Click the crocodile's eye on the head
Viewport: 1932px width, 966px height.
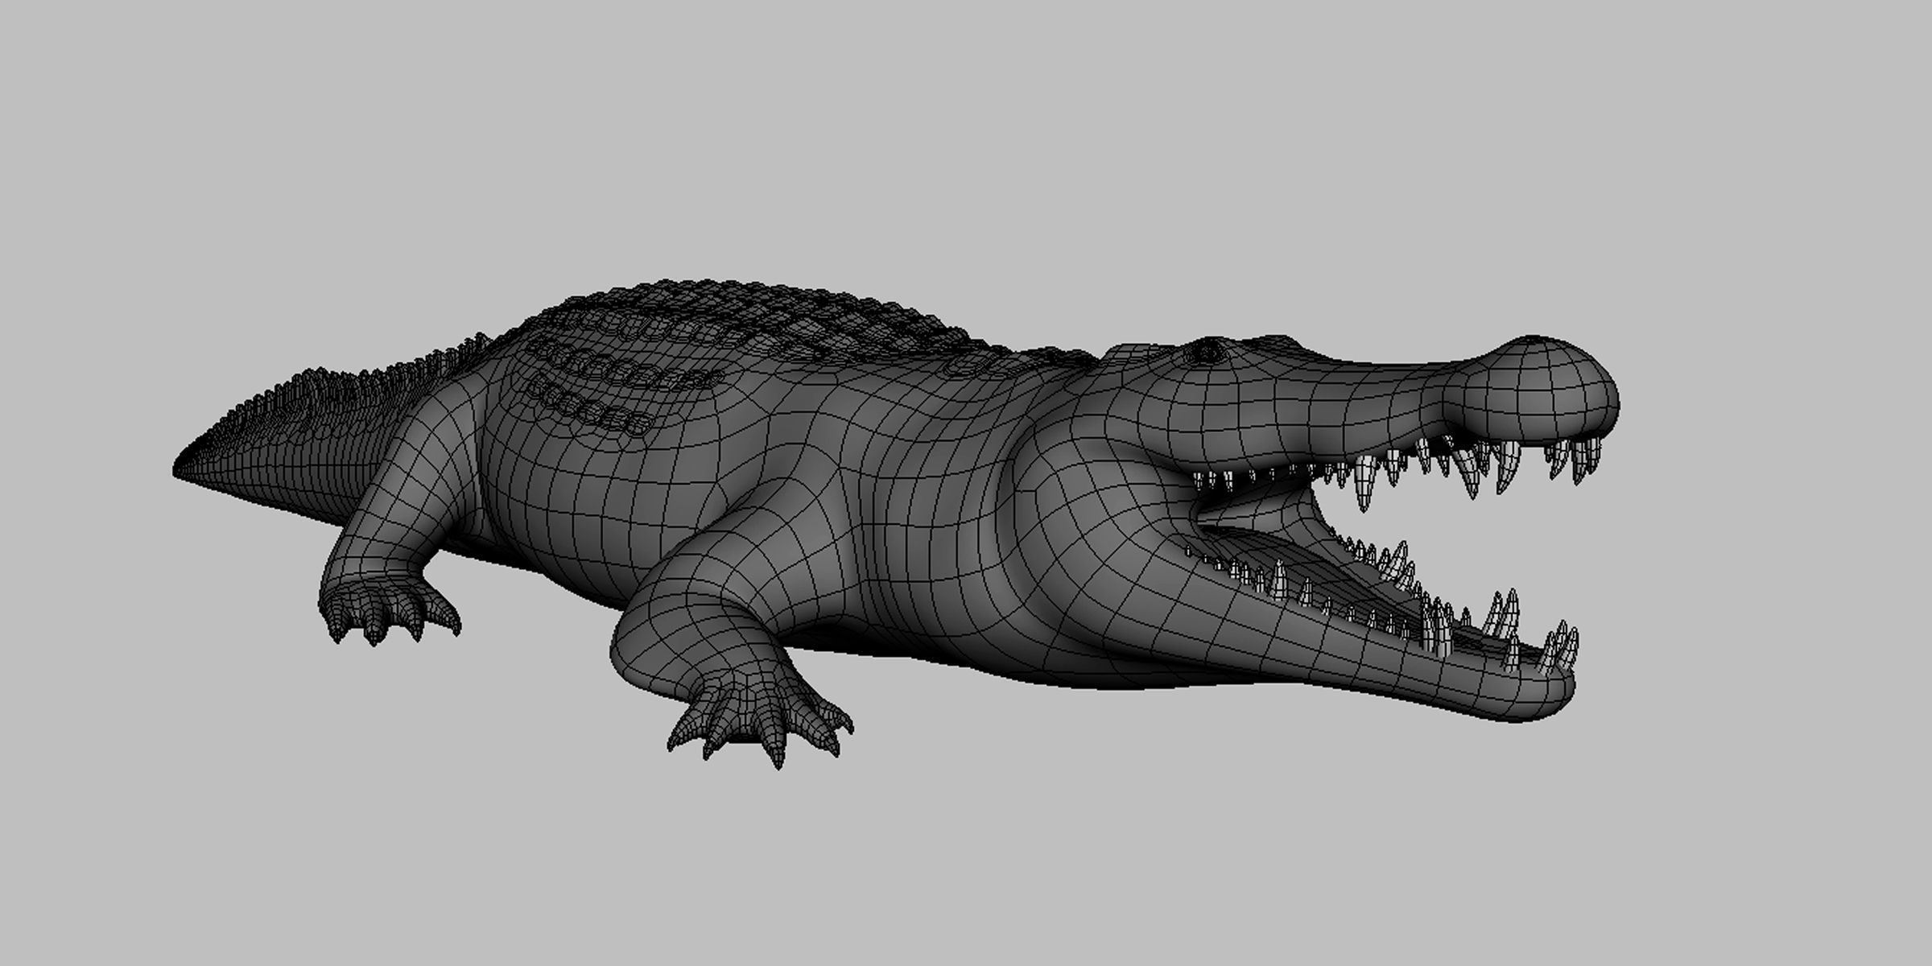(x=1209, y=350)
